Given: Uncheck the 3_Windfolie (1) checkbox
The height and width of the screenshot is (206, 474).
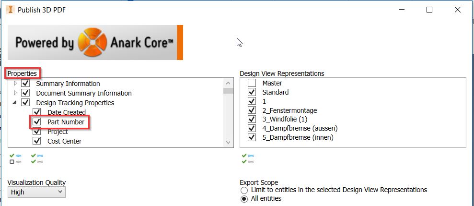Looking at the screenshot, I should click(x=252, y=119).
